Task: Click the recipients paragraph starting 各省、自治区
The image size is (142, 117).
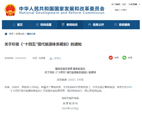Action: [69, 87]
